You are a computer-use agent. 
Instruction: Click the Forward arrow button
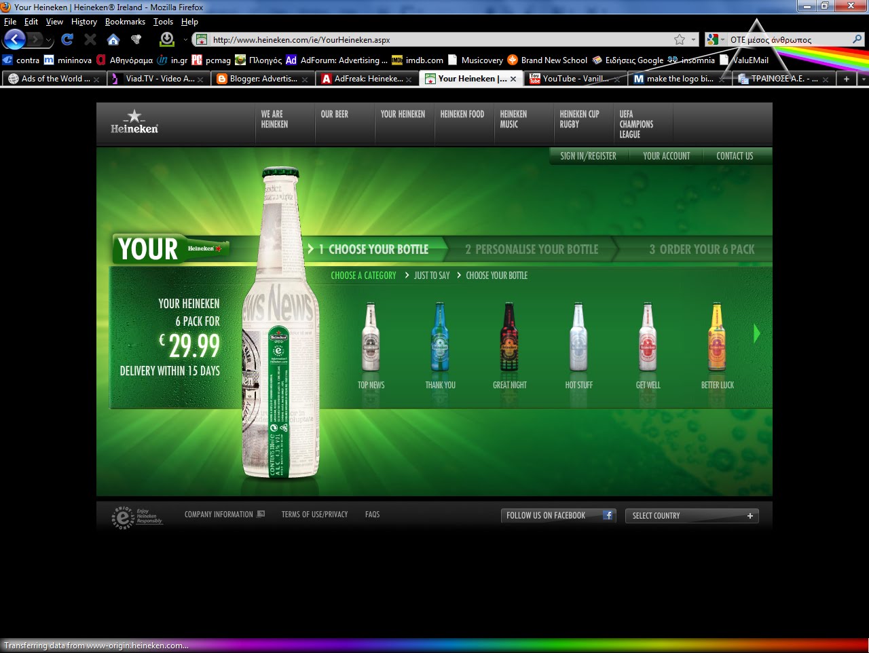35,39
